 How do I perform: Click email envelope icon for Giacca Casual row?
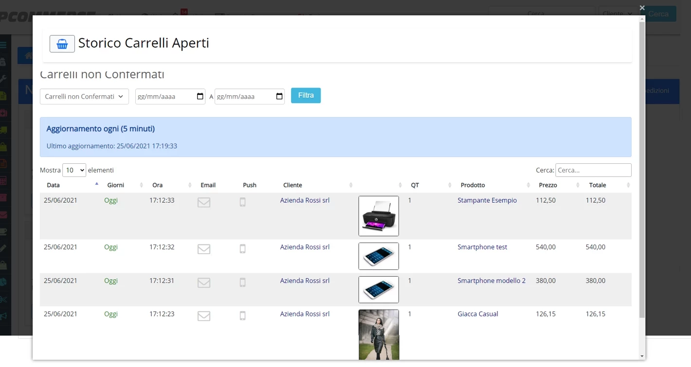click(204, 316)
